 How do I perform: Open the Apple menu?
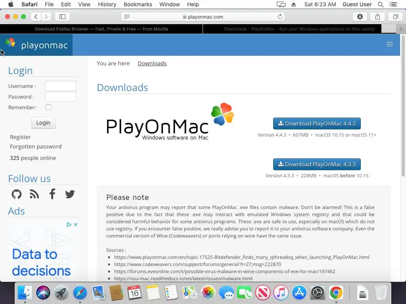click(11, 4)
